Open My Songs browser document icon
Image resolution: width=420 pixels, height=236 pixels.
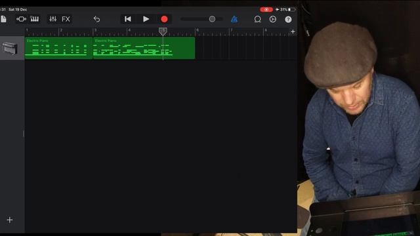(x=3, y=19)
